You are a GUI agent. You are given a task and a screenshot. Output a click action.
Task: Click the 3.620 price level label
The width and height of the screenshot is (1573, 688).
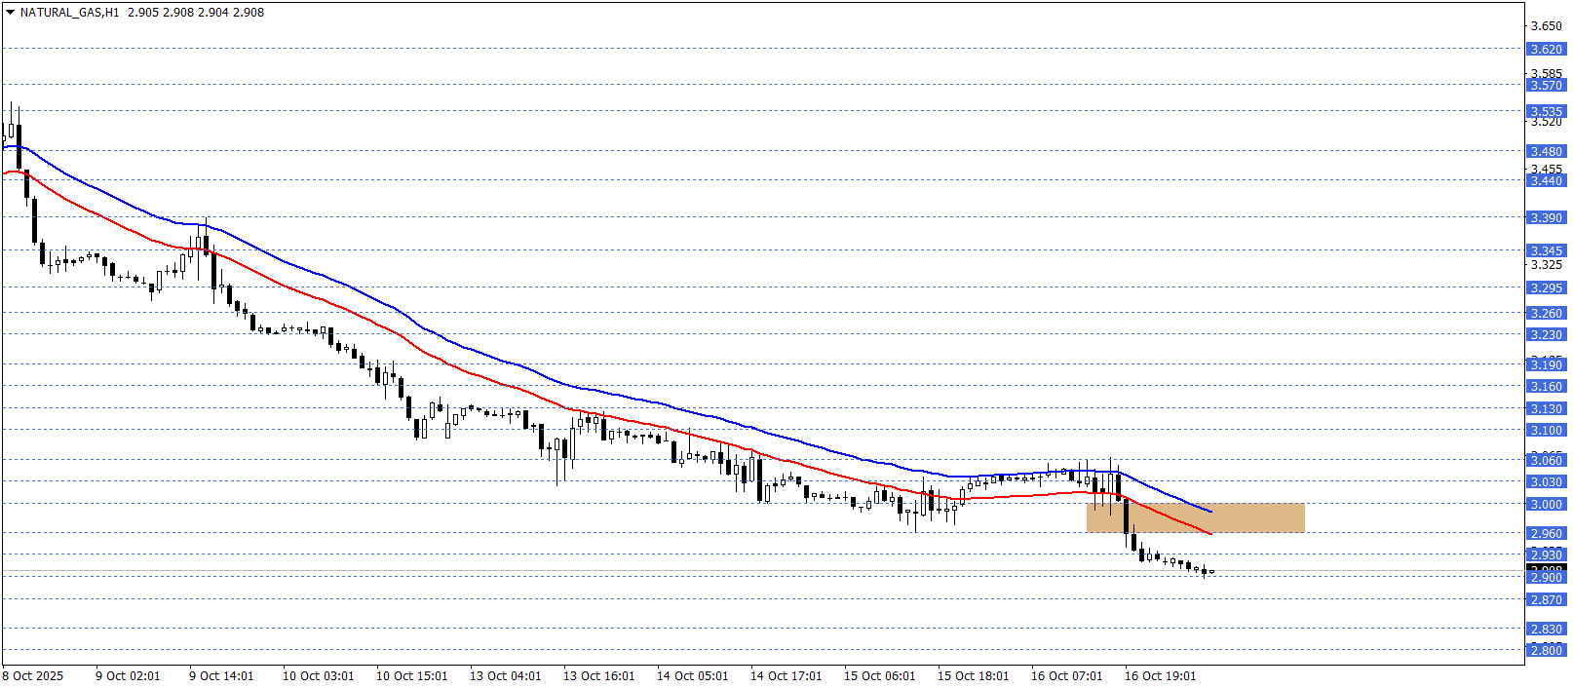coord(1546,49)
